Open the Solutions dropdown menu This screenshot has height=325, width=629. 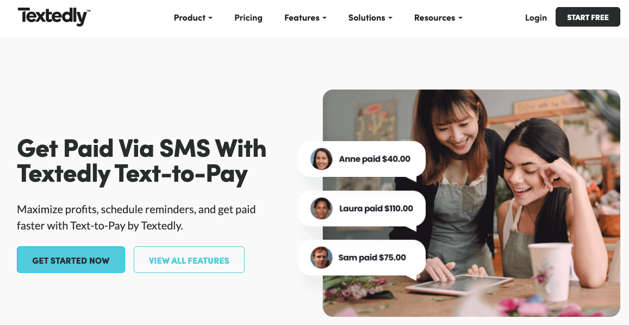tap(370, 17)
